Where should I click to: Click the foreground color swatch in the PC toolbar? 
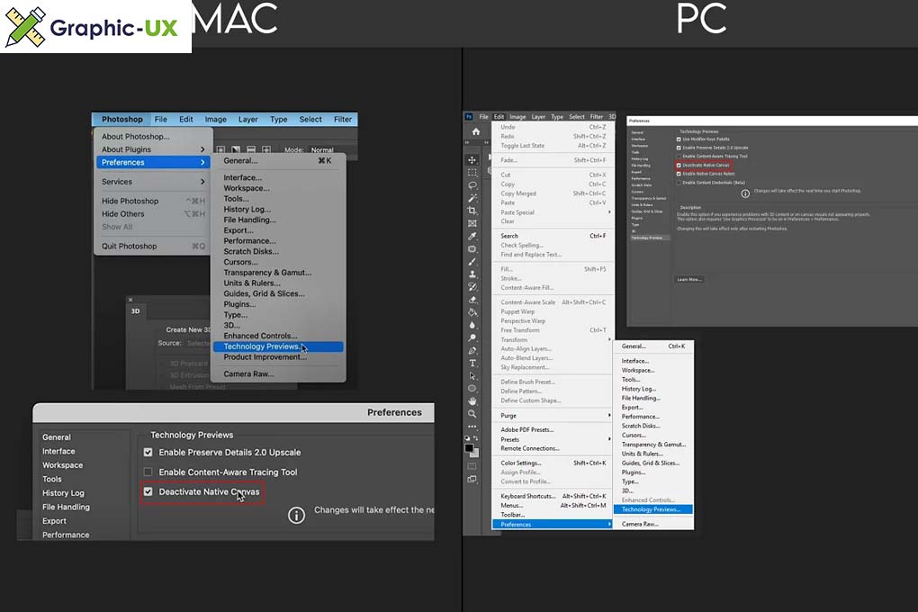(469, 447)
